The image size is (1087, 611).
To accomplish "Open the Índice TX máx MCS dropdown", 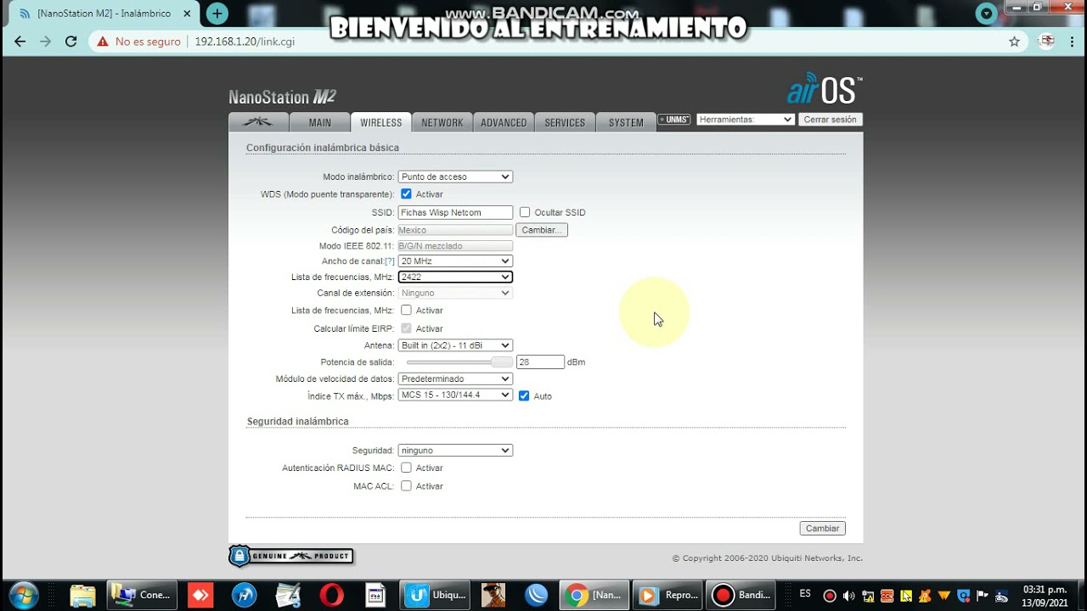I will 455,395.
